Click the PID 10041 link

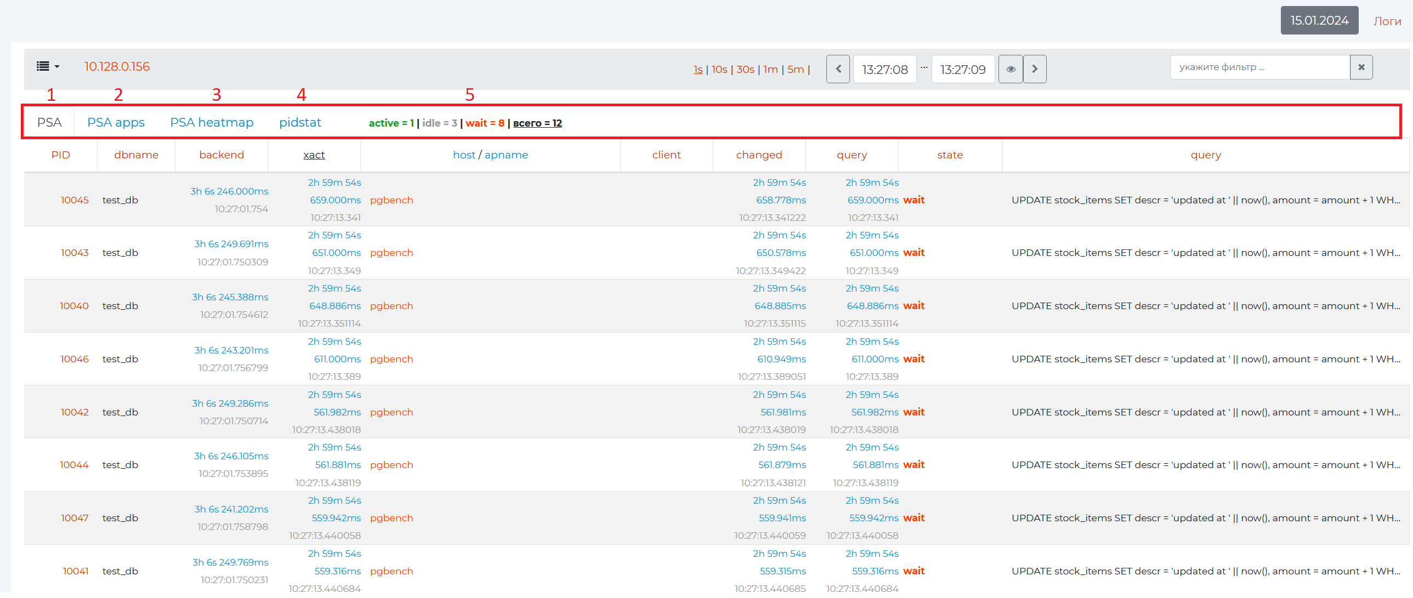pyautogui.click(x=76, y=571)
